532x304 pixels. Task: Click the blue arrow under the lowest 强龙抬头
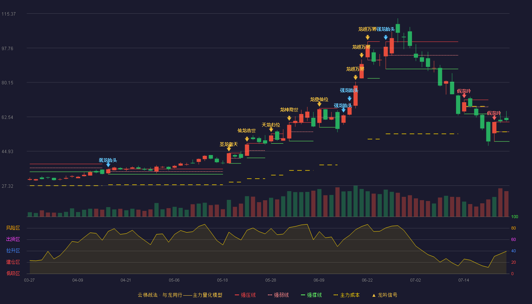point(344,110)
